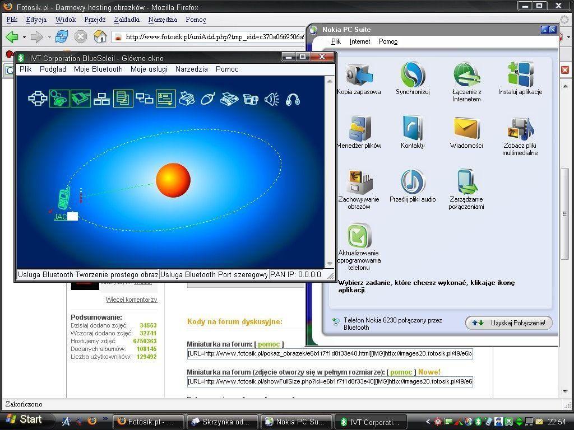
Task: Open the Moje uslugi menu in BlueSoleil
Action: 149,69
